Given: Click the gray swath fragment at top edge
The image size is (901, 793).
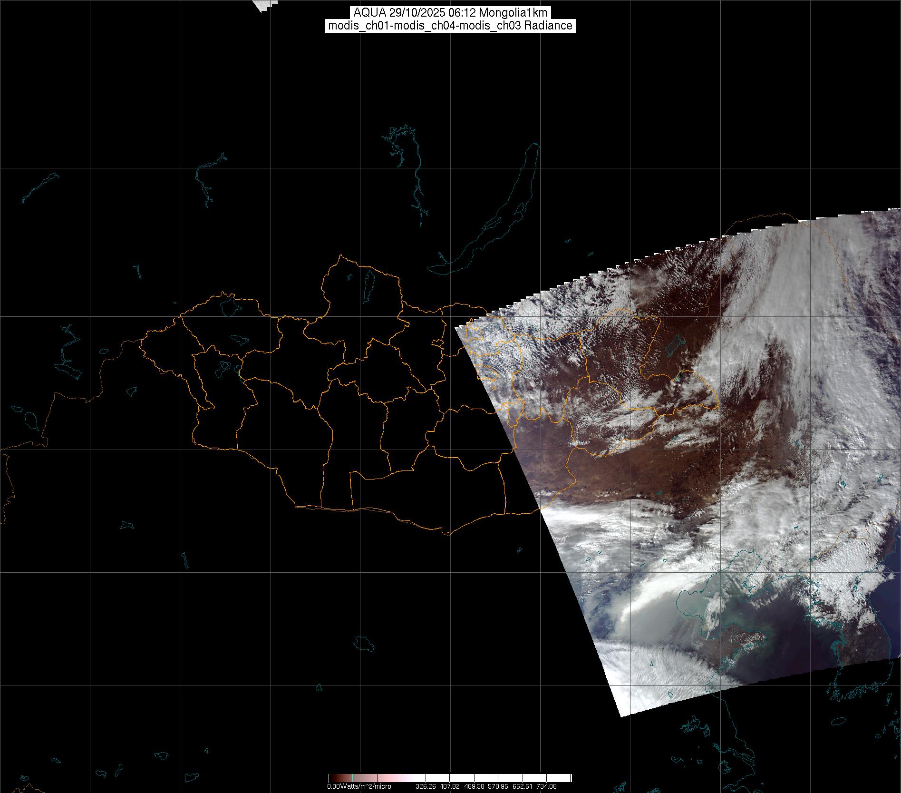Looking at the screenshot, I should tap(263, 5).
